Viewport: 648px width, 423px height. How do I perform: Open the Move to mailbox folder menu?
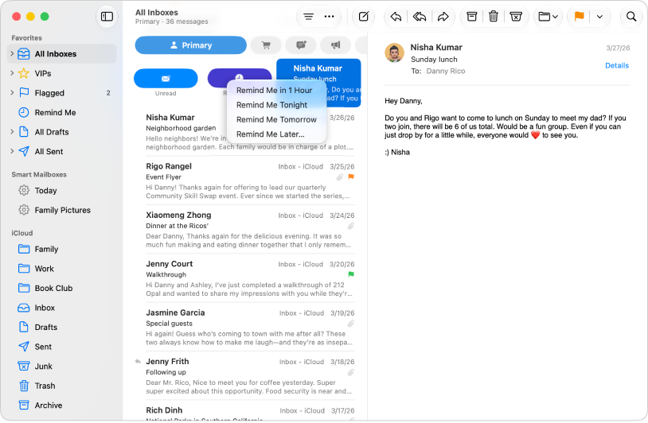548,17
